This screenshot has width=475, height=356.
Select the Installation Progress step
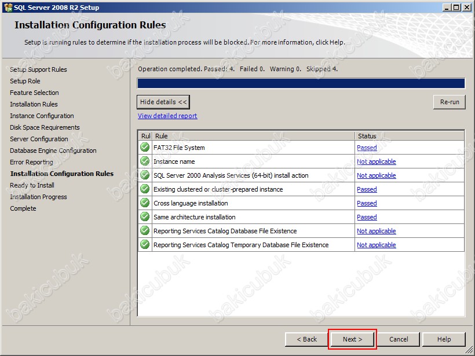pyautogui.click(x=38, y=197)
